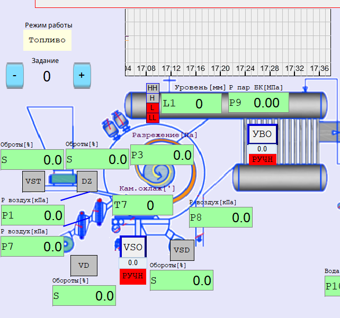Toggle the РУЧН mode under VSO
Image resolution: width=340 pixels, height=318 pixels.
[133, 276]
